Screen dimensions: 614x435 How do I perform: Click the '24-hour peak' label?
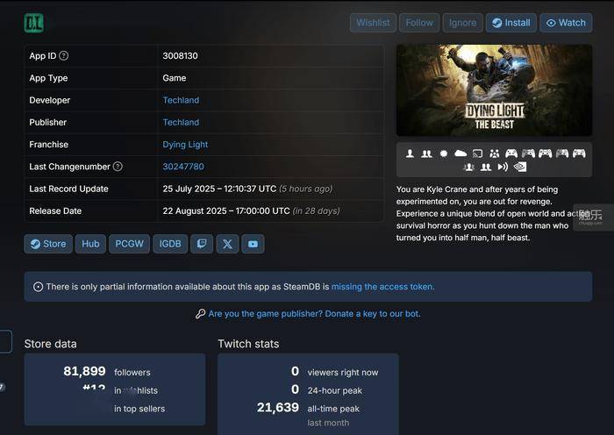coord(335,390)
